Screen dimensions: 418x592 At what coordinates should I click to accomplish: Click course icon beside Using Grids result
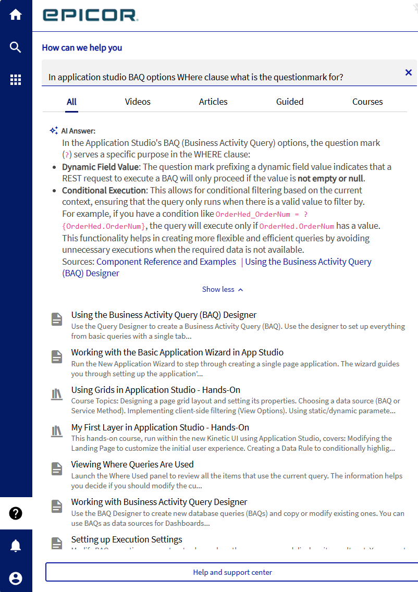pyautogui.click(x=57, y=394)
